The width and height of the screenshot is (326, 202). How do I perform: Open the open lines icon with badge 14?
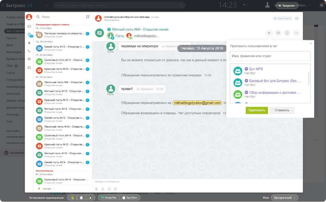[x=30, y=35]
